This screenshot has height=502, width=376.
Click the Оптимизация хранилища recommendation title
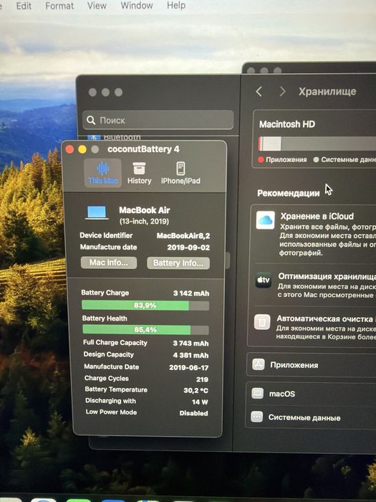327,276
